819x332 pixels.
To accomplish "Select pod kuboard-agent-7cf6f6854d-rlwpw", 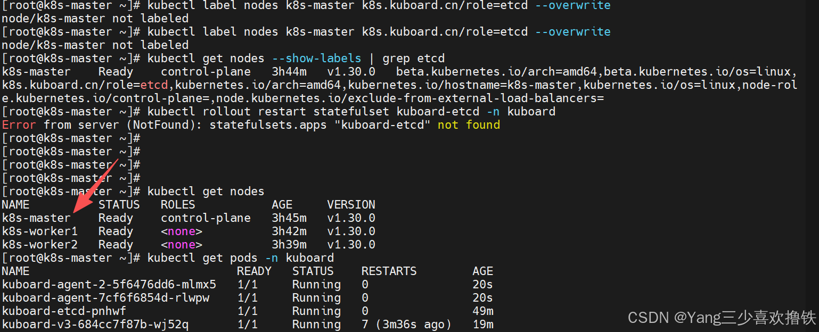I will pos(106,298).
